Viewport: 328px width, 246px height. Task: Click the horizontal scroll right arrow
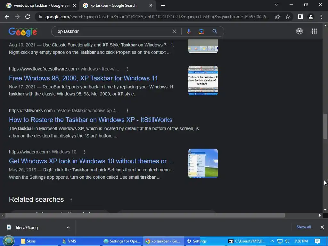point(320,216)
